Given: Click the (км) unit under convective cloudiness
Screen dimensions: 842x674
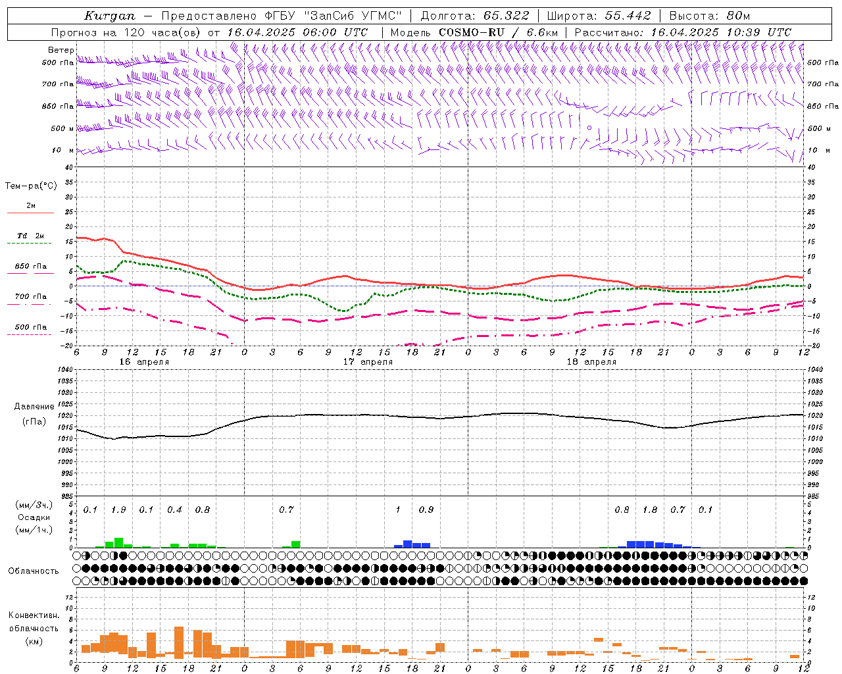Looking at the screenshot, I should click(x=34, y=641).
